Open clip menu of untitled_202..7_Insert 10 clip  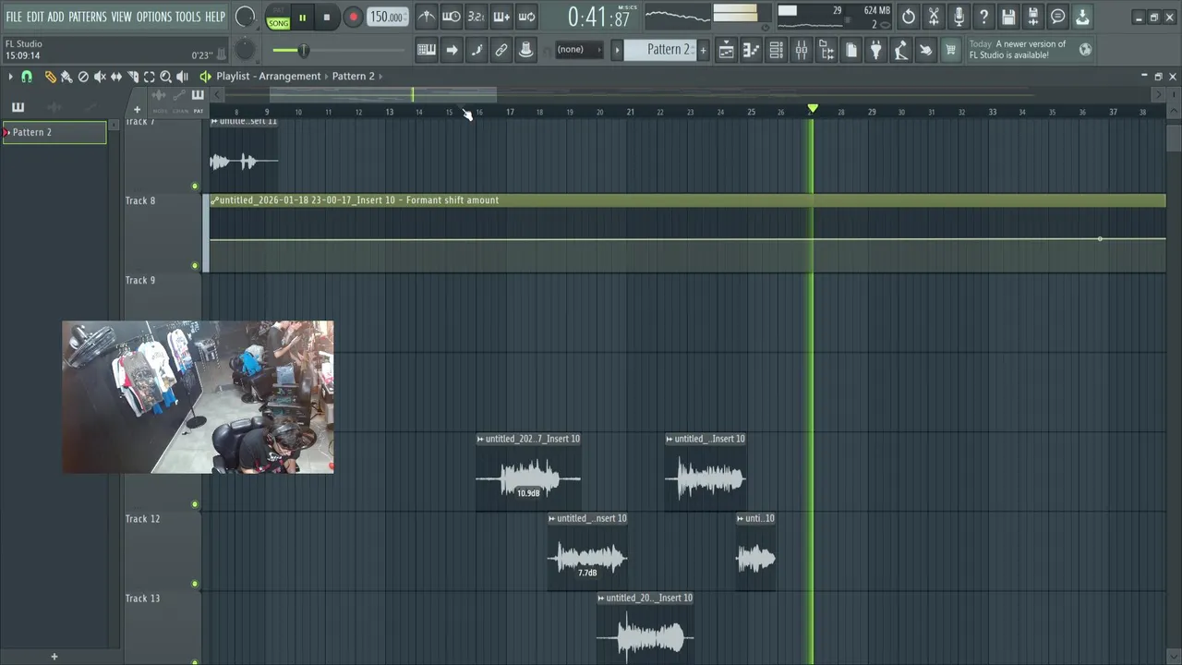[480, 440]
